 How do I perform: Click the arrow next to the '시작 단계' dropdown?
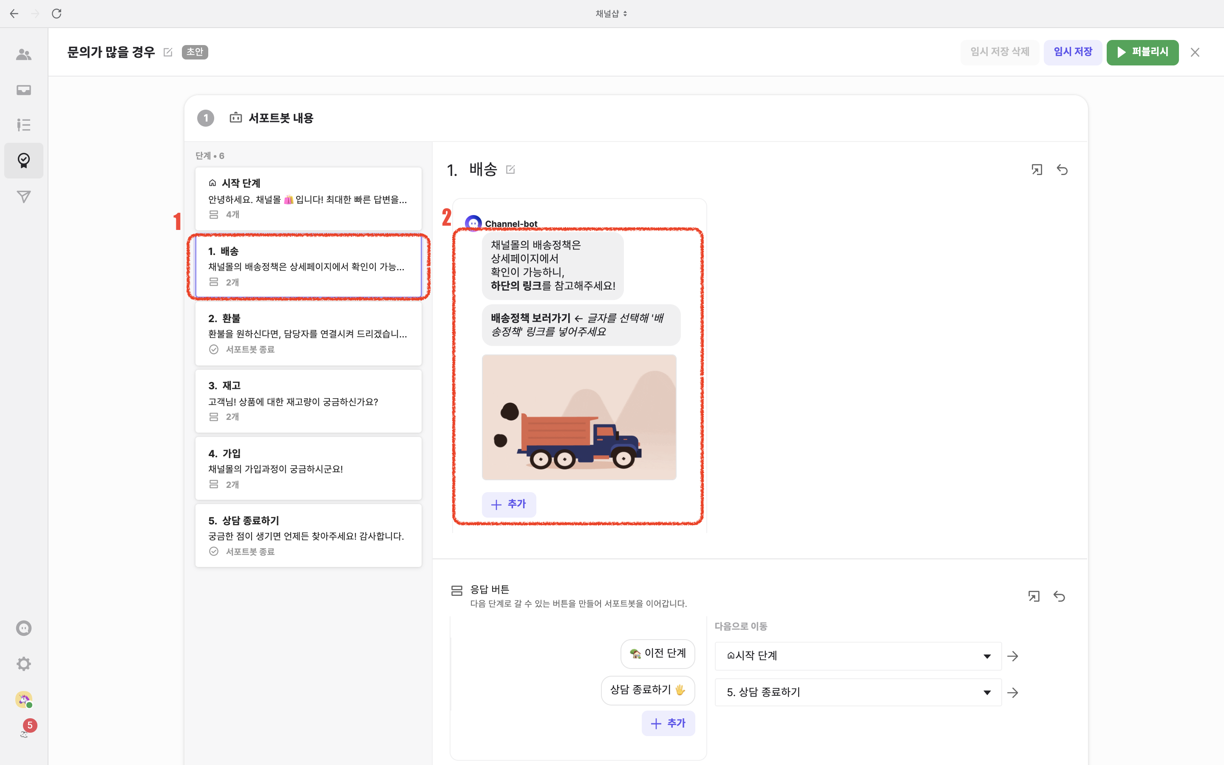point(1013,656)
